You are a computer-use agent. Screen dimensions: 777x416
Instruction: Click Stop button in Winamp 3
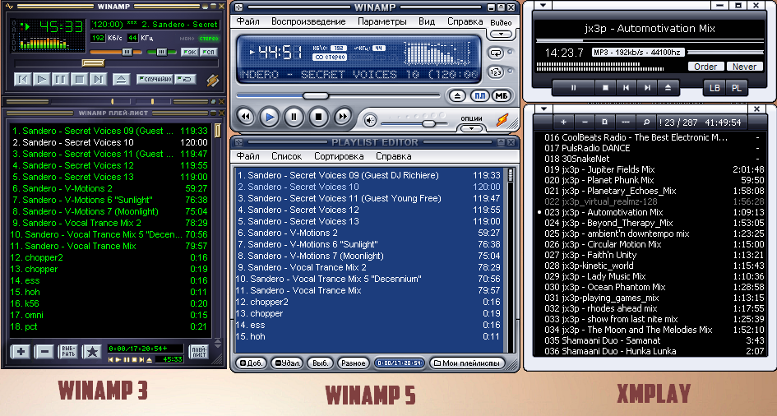pyautogui.click(x=80, y=80)
